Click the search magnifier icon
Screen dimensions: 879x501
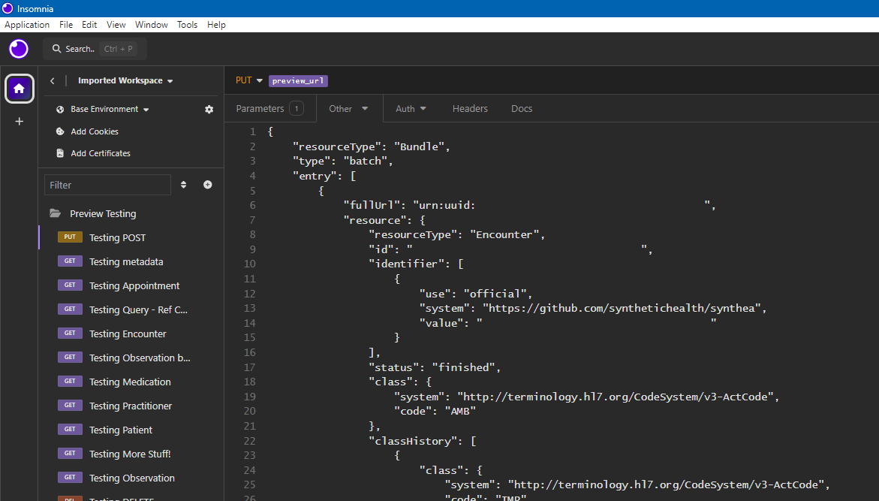point(56,49)
